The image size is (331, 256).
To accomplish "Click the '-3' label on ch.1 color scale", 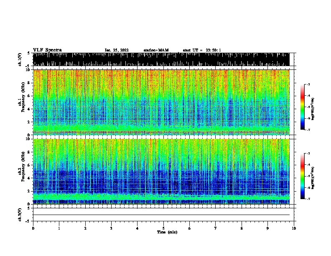I will pos(308,84).
